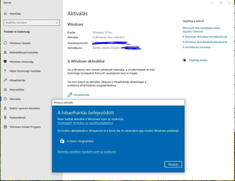Click the Segítség kérése chat icon
The height and width of the screenshot is (181, 235).
click(184, 60)
